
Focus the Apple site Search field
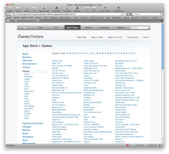pos(139,28)
